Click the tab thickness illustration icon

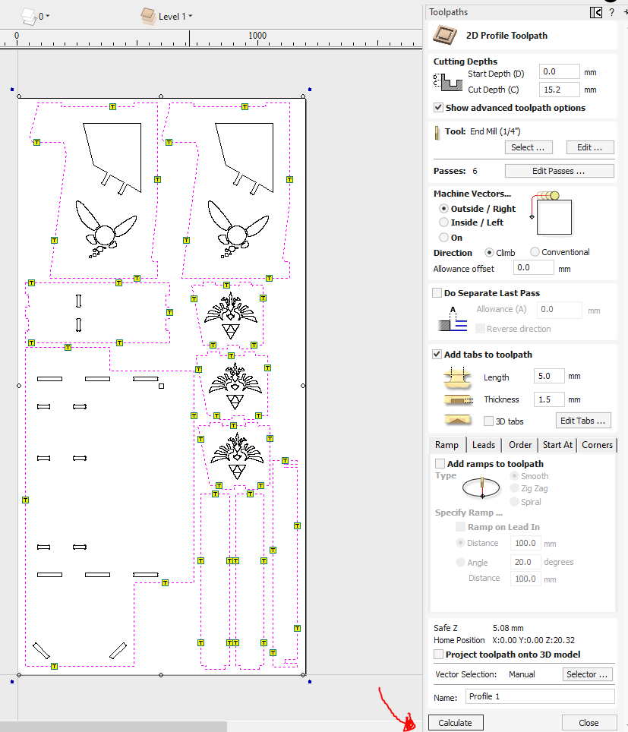pos(458,400)
